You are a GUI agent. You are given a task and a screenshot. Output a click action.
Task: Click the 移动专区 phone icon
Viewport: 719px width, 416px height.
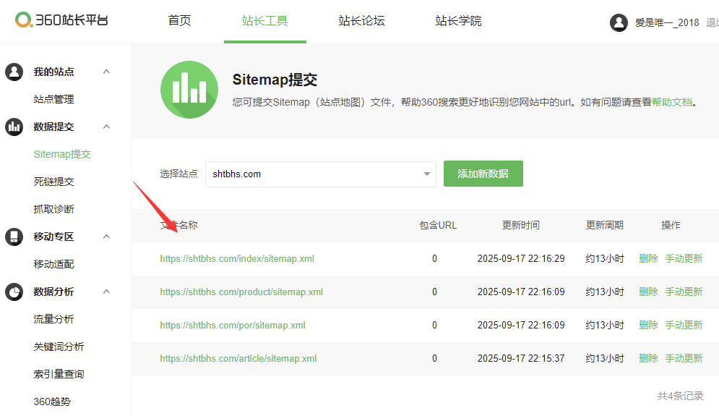(x=14, y=237)
